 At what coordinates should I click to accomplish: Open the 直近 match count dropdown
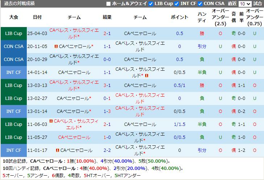245,4
